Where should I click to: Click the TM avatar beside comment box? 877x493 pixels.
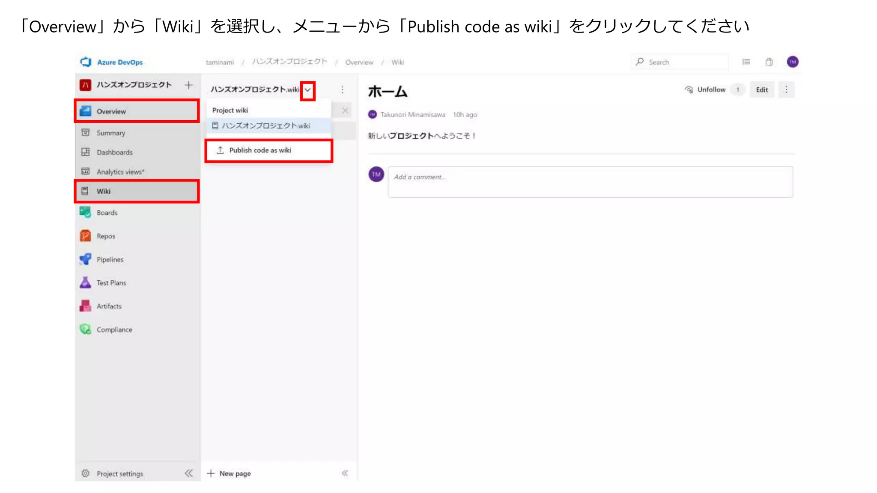tap(376, 175)
